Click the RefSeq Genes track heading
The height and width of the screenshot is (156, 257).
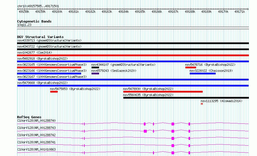click(x=29, y=117)
